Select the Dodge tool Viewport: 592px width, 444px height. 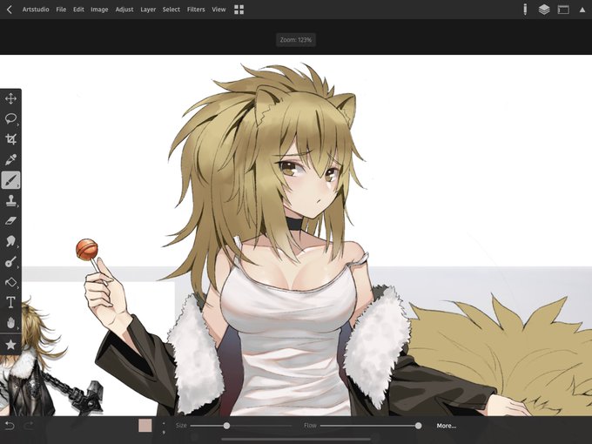pyautogui.click(x=10, y=261)
